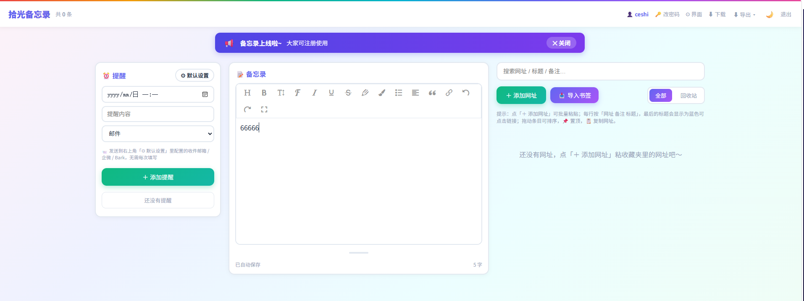Close the announcement banner with 关闭
The width and height of the screenshot is (804, 301).
click(561, 43)
